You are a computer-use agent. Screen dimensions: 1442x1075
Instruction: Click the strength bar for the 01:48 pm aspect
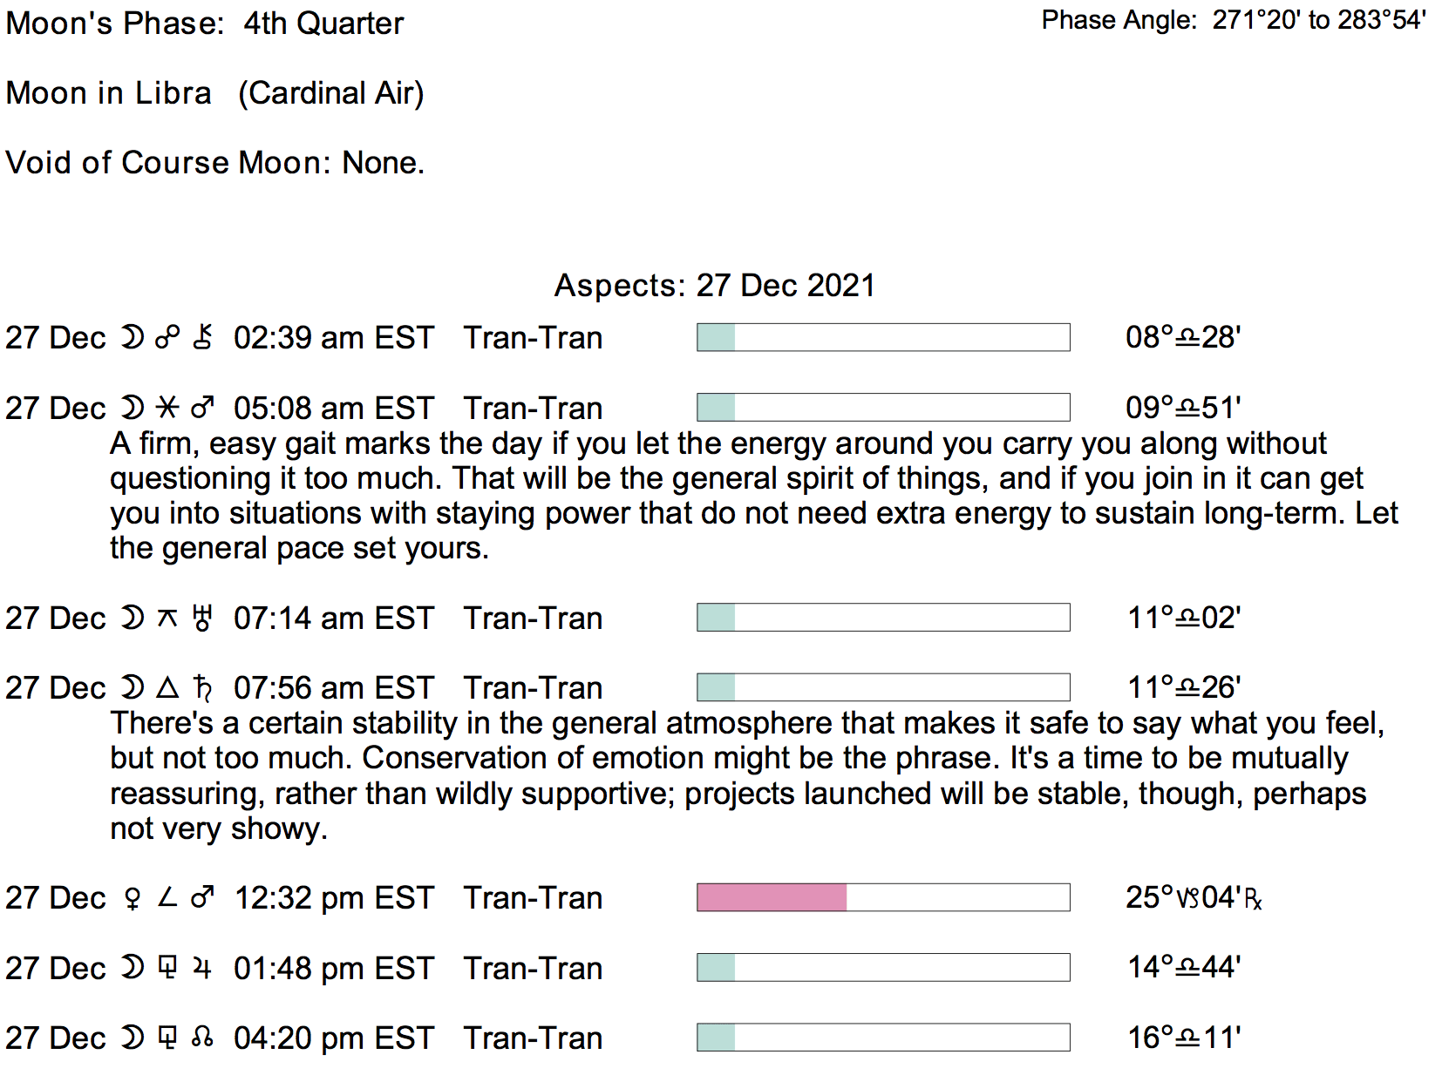coord(882,967)
